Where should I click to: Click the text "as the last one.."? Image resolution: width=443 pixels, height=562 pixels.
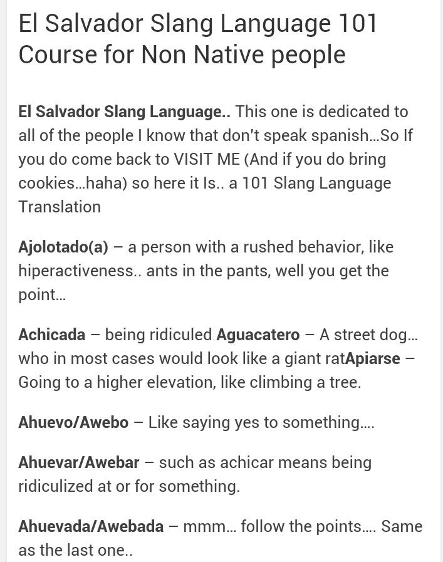(75, 550)
